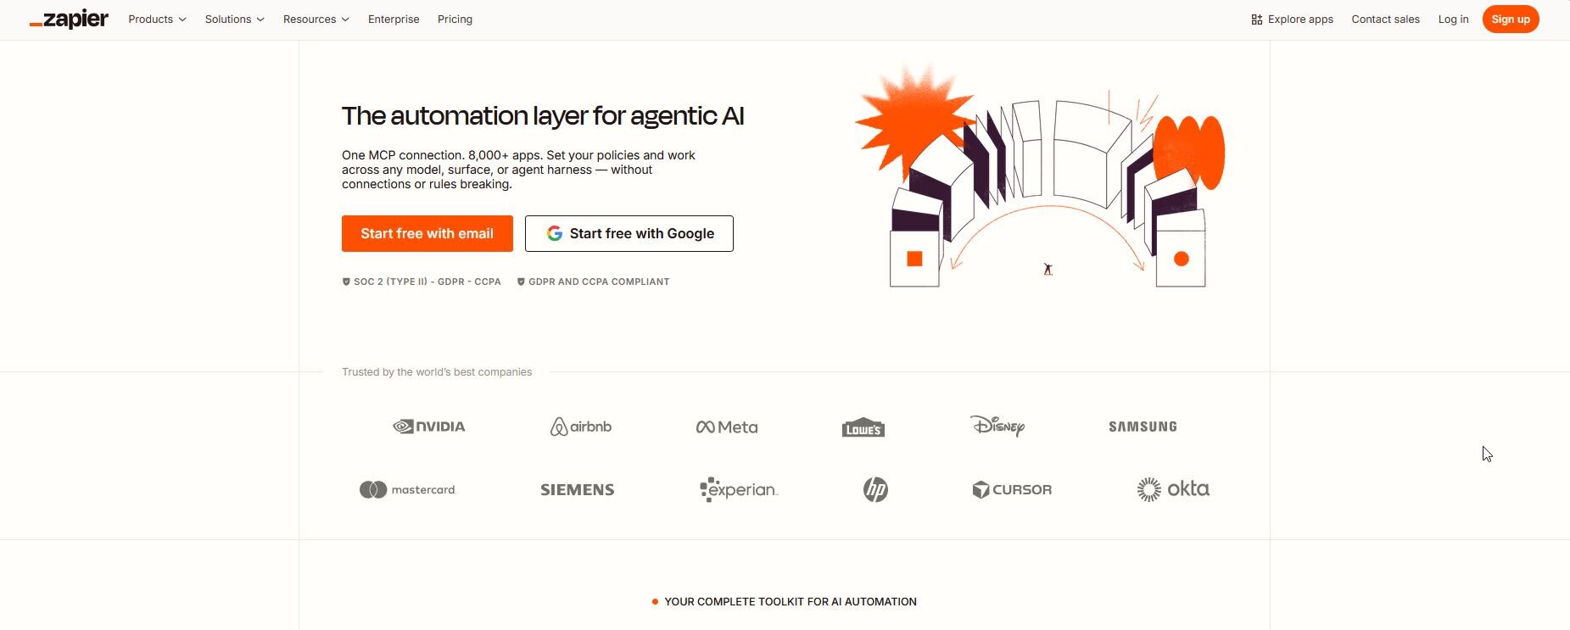Click the HP logo
The image size is (1570, 630).
[875, 489]
